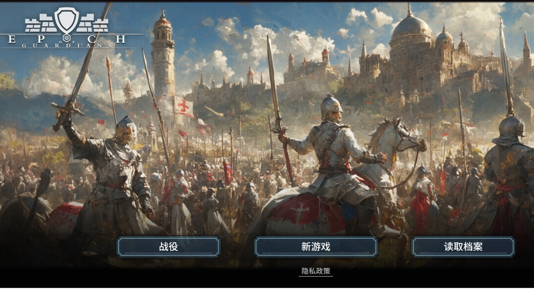Open the 战役 campaign menu
The image size is (534, 300).
(169, 247)
